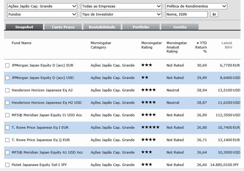Open Henderson Horizon Japanese Eq A2 fund
244x171 pixels.
(42, 90)
